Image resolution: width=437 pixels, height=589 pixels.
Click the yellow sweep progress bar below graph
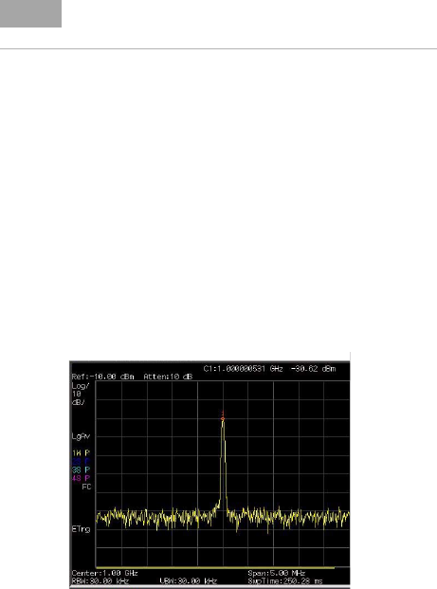(215, 567)
